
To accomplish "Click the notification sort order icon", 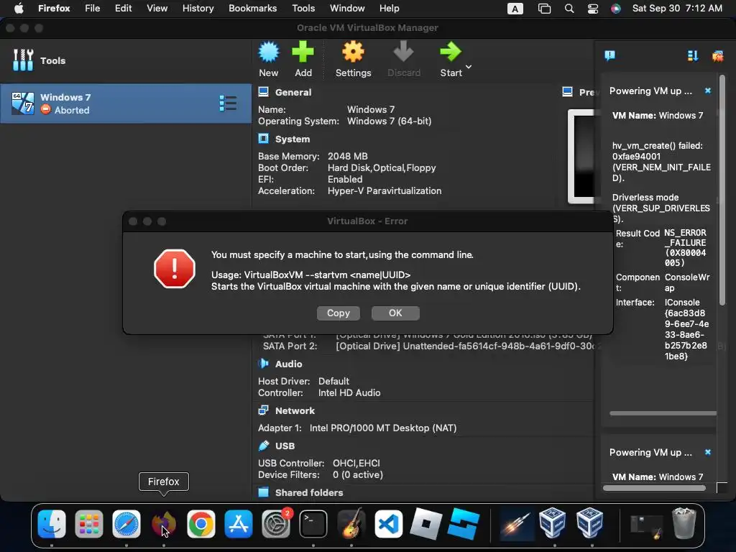I will (x=693, y=56).
